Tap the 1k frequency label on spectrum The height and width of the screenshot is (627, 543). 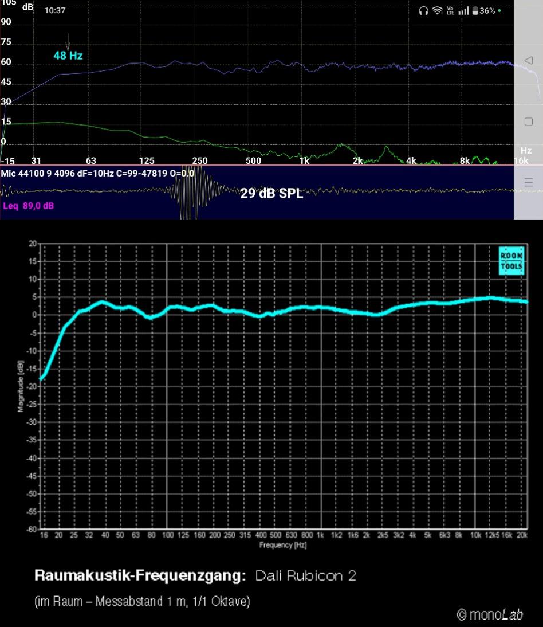[x=304, y=160]
